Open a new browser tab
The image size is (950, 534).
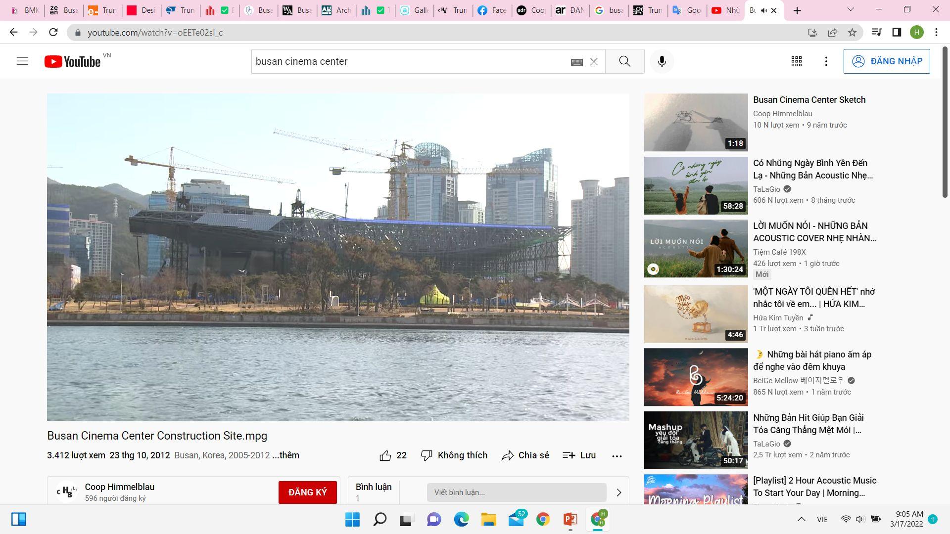point(797,10)
